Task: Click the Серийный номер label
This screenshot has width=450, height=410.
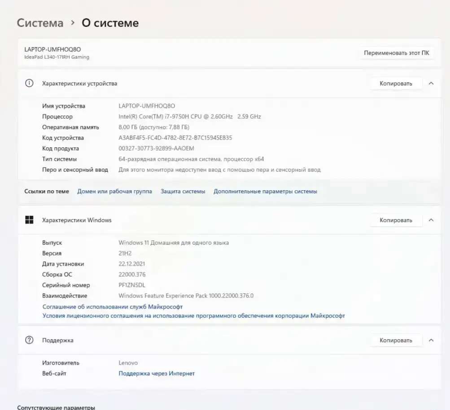Action: pyautogui.click(x=66, y=285)
